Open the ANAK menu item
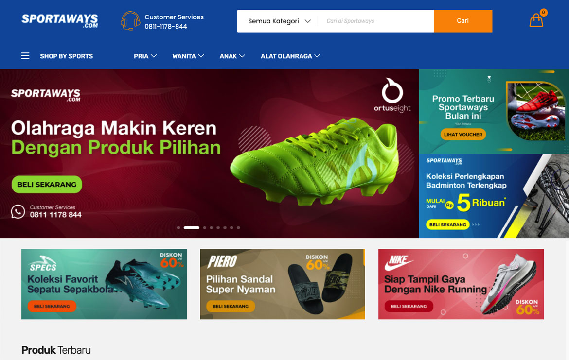569x360 pixels. click(232, 56)
